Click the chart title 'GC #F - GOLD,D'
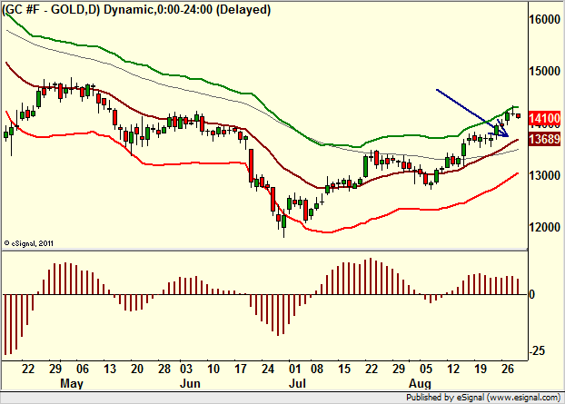Screen dimensions: 565x404 tap(51, 10)
